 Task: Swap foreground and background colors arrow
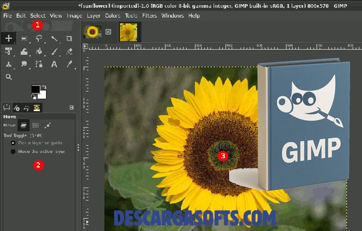tap(44, 87)
